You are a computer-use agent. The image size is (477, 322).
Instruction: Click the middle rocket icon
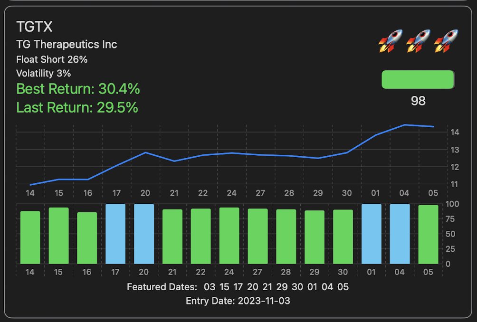pos(418,41)
